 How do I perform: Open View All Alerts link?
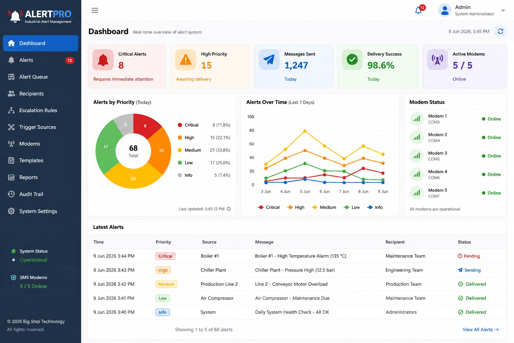(x=481, y=330)
